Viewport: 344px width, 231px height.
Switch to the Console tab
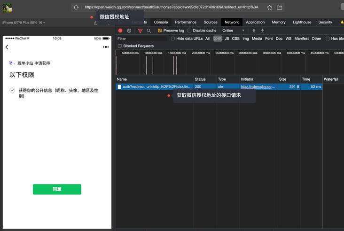coord(161,22)
